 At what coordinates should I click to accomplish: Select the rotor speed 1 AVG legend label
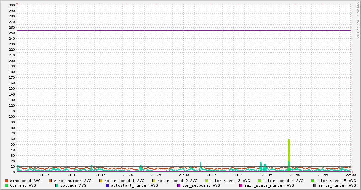(124, 181)
